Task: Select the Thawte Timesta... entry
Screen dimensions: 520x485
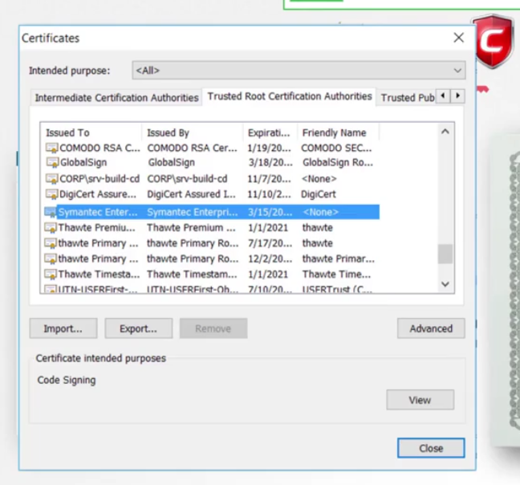Action: (x=100, y=275)
